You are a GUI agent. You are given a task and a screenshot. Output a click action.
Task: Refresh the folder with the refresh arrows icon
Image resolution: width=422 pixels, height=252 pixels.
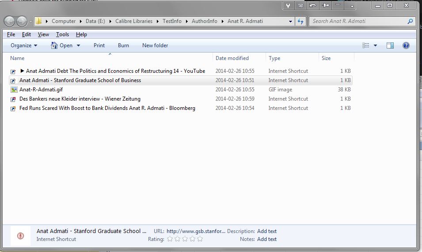pos(300,22)
